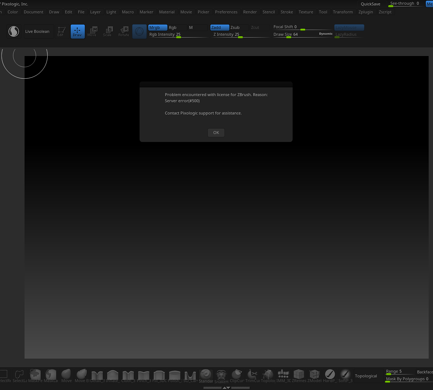Select the ClipCurve brush icon
The width and height of the screenshot is (433, 390).
point(237,376)
